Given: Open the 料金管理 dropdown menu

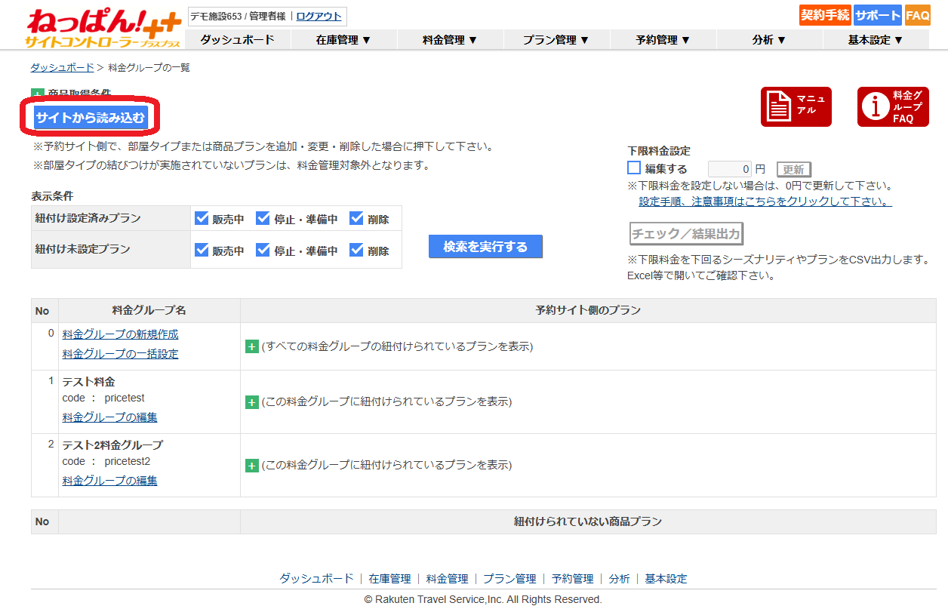Looking at the screenshot, I should point(450,40).
